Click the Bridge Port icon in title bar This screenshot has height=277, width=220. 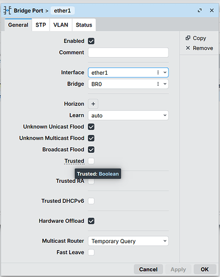7,11
